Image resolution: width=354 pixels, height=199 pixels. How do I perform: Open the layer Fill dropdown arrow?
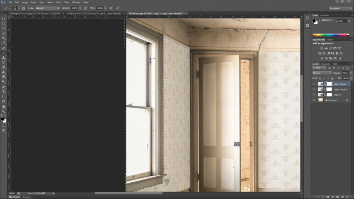(351, 78)
